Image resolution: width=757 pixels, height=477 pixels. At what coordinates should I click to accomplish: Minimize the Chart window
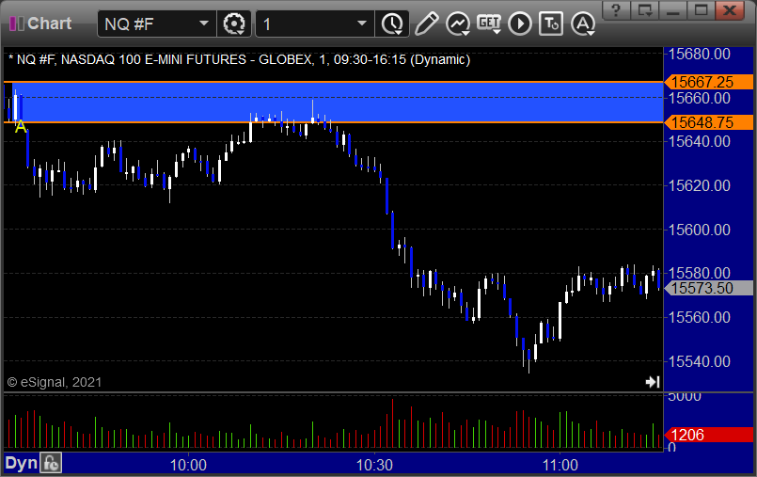[673, 10]
